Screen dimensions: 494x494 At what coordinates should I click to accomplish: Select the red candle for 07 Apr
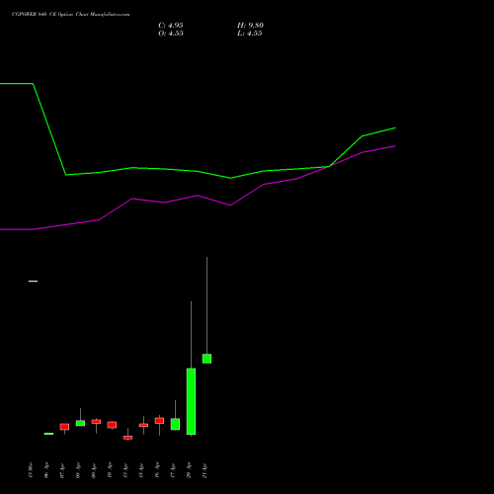(64, 427)
